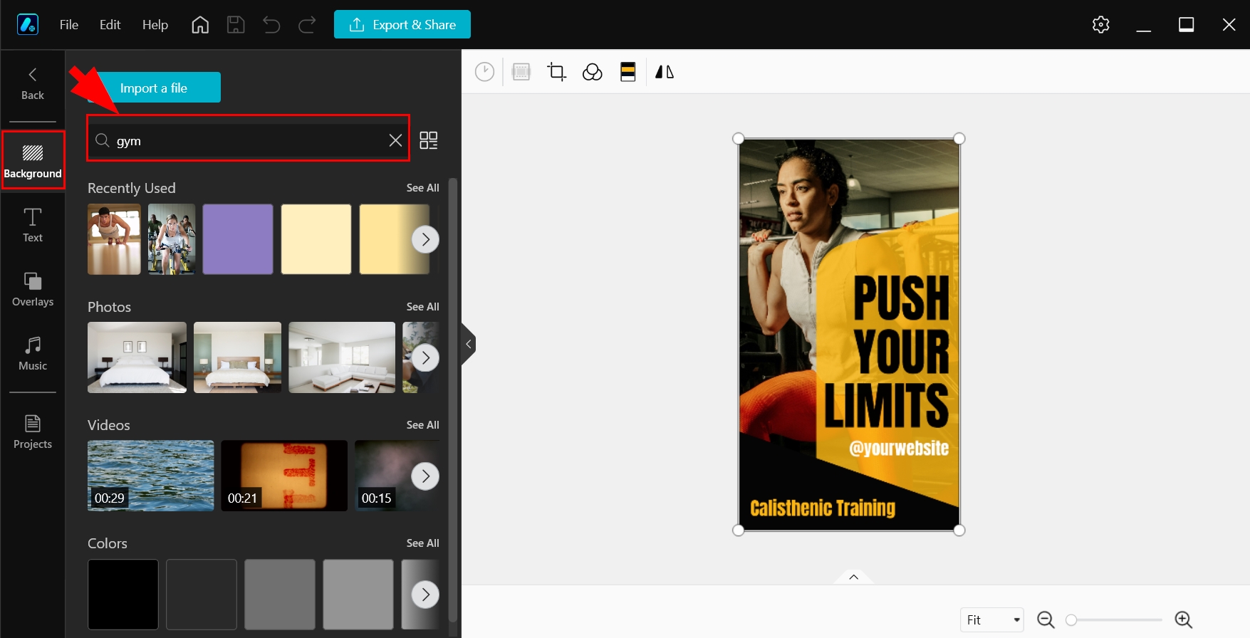See All Colors
The image size is (1250, 638).
pos(422,543)
